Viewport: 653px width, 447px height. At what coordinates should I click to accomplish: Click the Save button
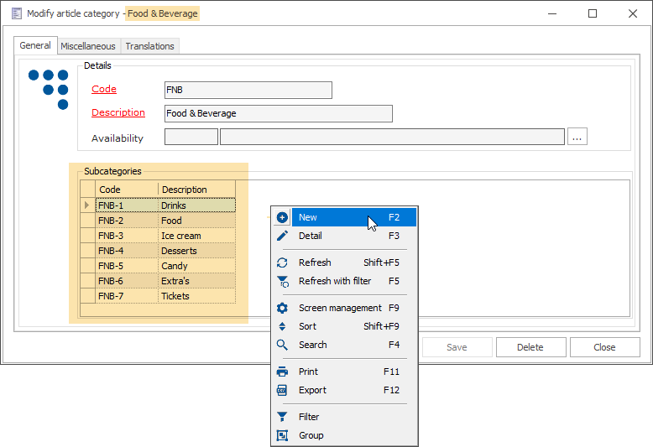457,347
